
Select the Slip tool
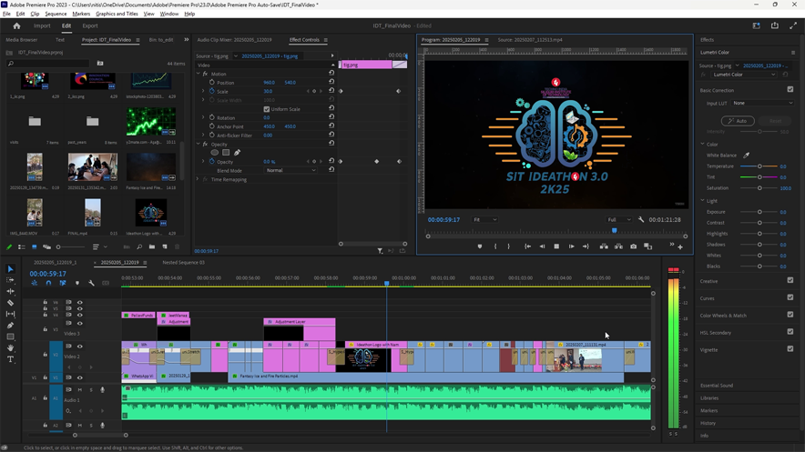pos(10,314)
